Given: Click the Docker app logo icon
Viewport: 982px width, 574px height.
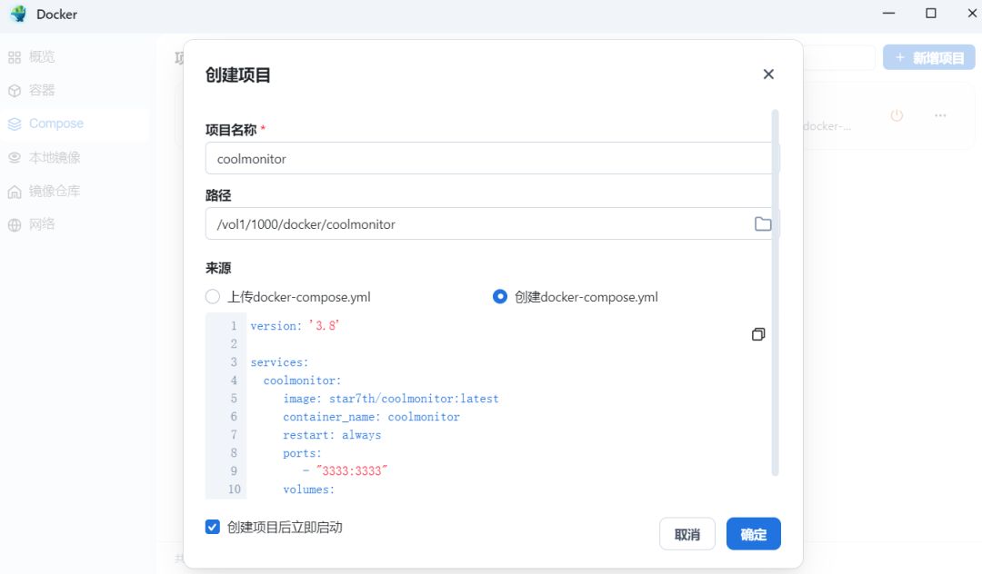Looking at the screenshot, I should (19, 14).
